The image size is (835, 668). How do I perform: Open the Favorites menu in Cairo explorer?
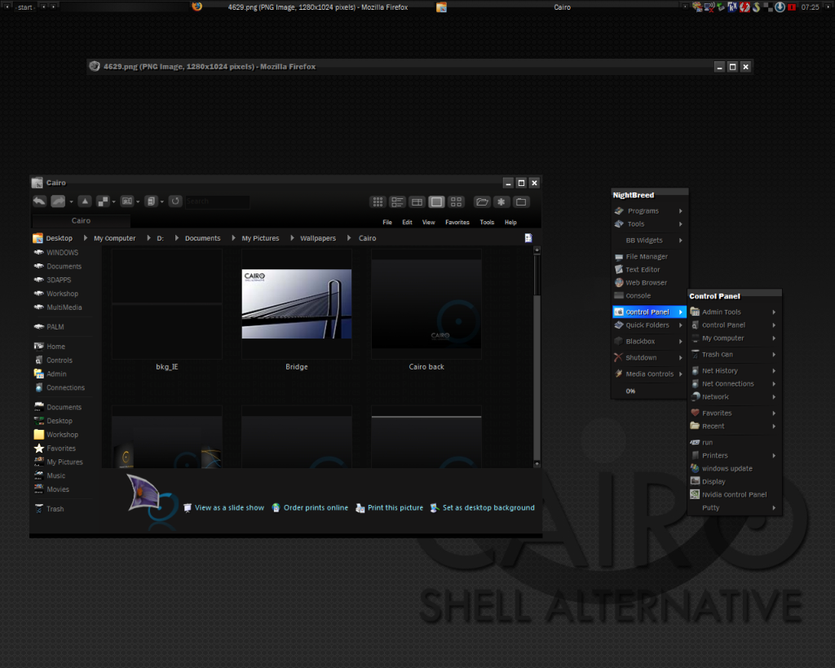(457, 222)
